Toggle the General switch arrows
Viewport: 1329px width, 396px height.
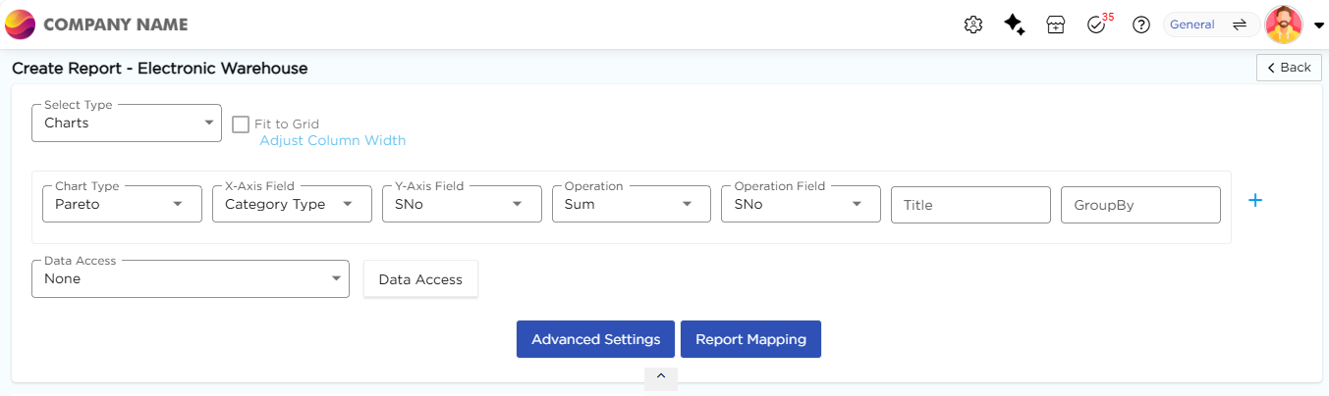[x=1240, y=25]
